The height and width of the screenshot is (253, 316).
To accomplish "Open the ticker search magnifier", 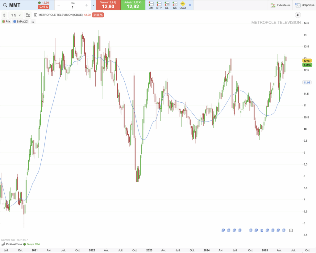I will [x=5, y=5].
